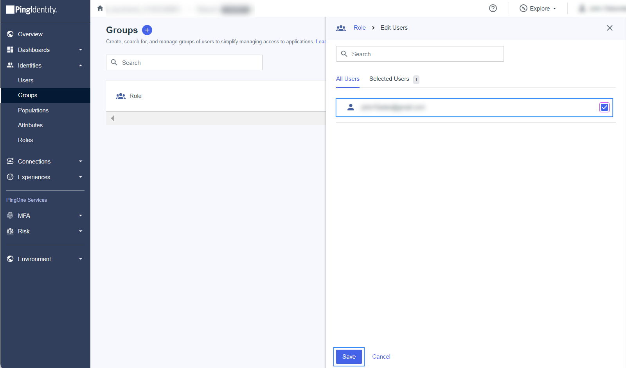Click the PingIdentity logo
The height and width of the screenshot is (368, 626).
tap(32, 10)
